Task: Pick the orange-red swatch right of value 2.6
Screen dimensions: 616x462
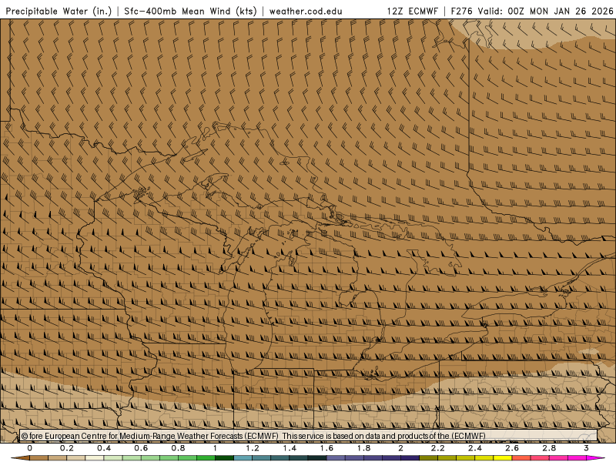Action: pos(521,458)
